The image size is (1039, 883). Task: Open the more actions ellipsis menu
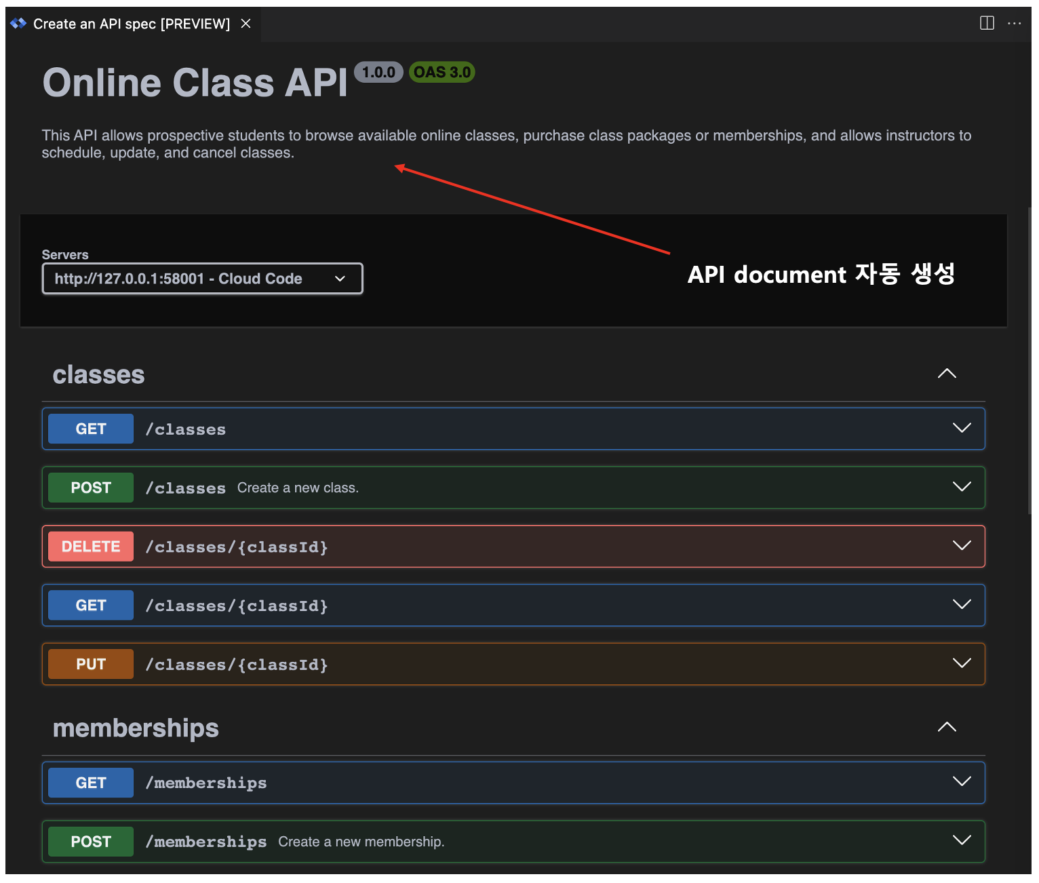[1015, 23]
